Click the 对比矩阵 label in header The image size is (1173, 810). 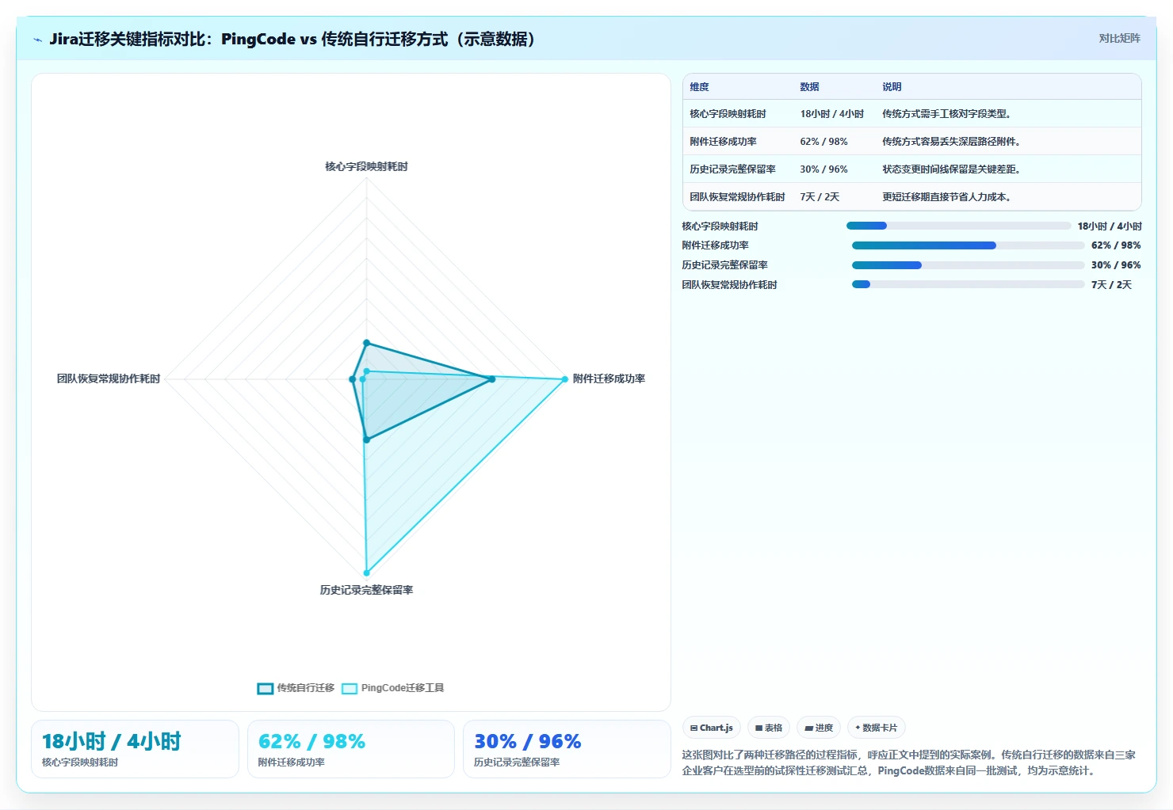pyautogui.click(x=1119, y=38)
